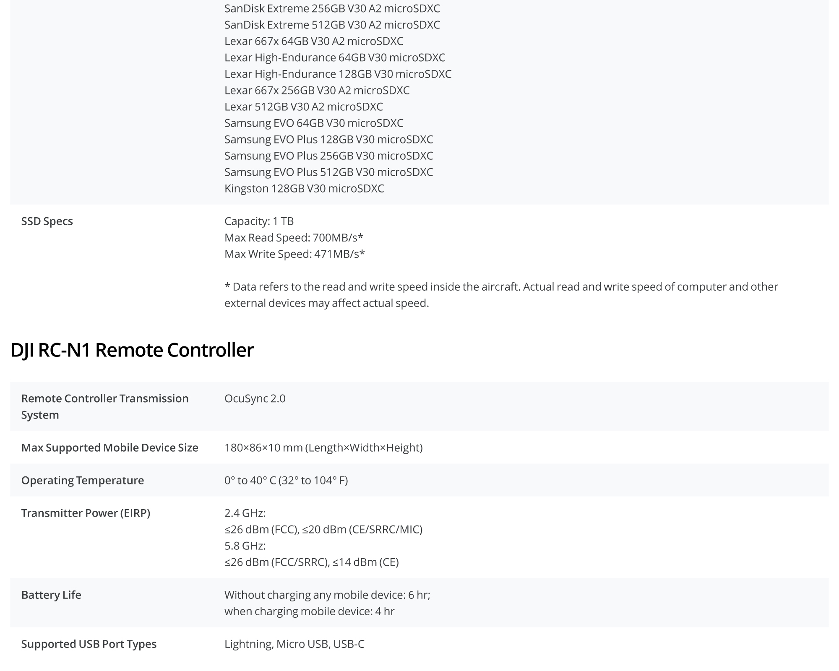Screen dimensions: 839x671
Task: Click the Battery Life row label
Action: click(51, 595)
